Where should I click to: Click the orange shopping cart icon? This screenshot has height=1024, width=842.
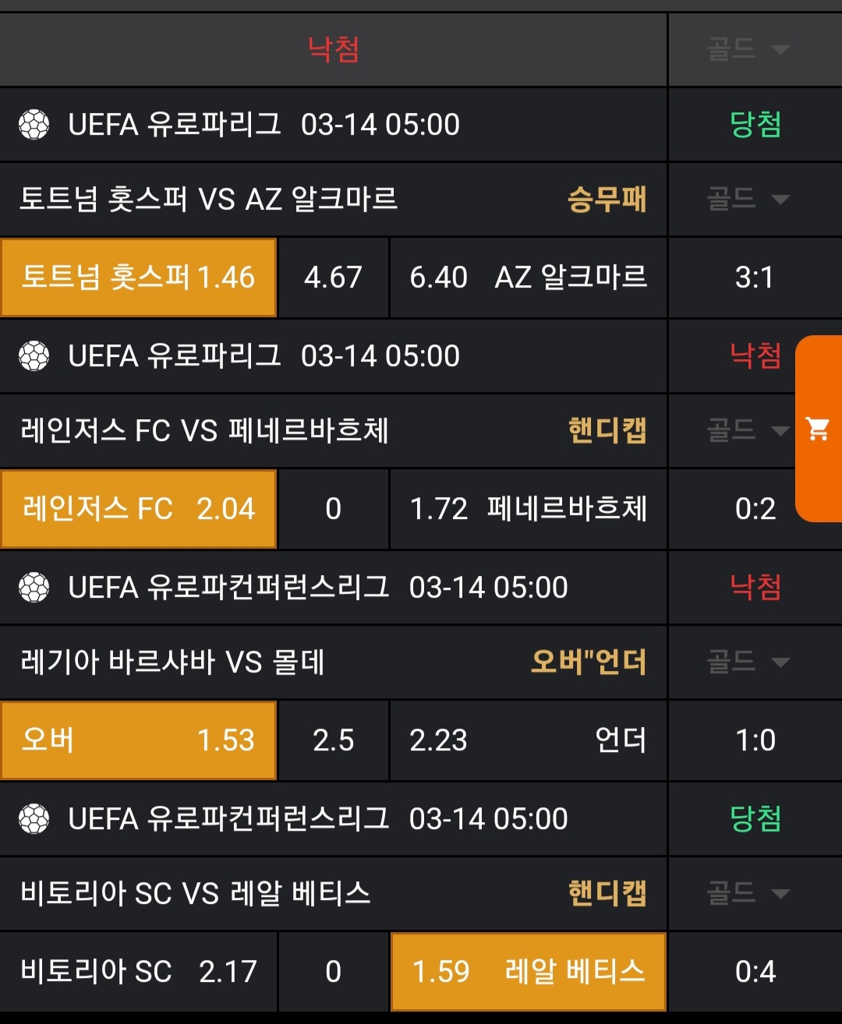[x=818, y=429]
